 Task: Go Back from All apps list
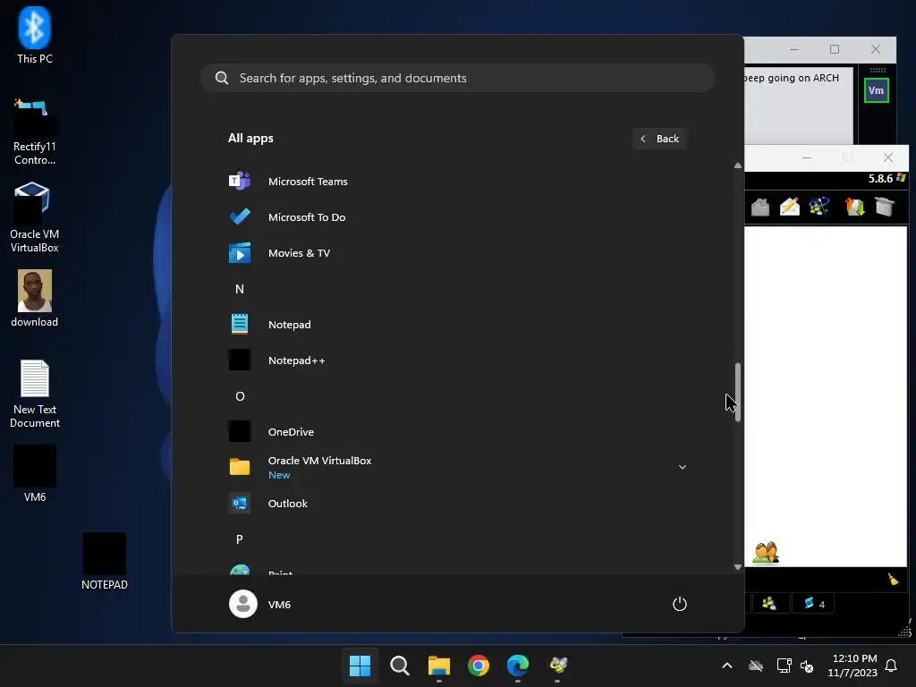coord(659,139)
